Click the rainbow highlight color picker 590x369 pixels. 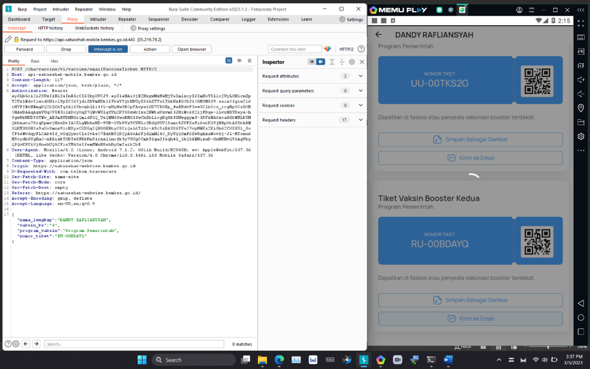point(328,49)
